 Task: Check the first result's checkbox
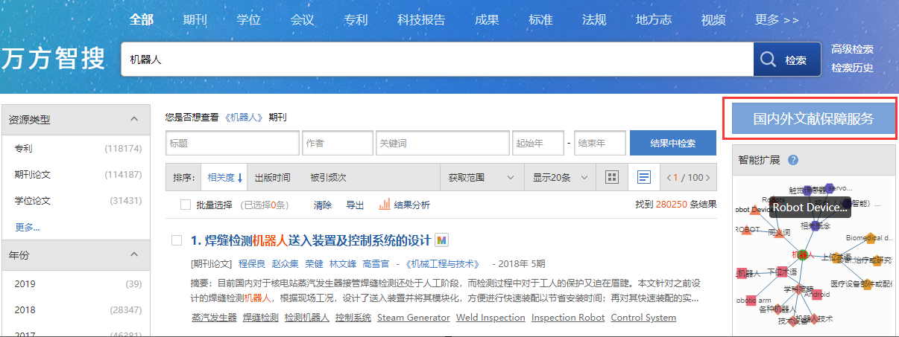tap(177, 240)
